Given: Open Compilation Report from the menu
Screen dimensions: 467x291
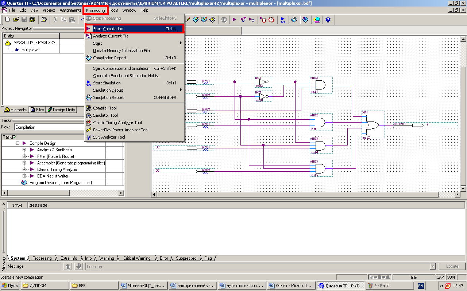Looking at the screenshot, I should [x=135, y=58].
